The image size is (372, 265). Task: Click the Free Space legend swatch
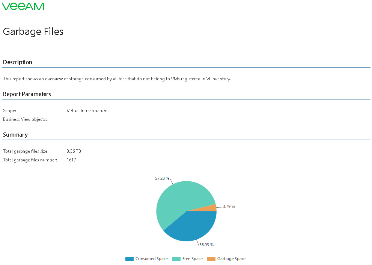[176, 259]
